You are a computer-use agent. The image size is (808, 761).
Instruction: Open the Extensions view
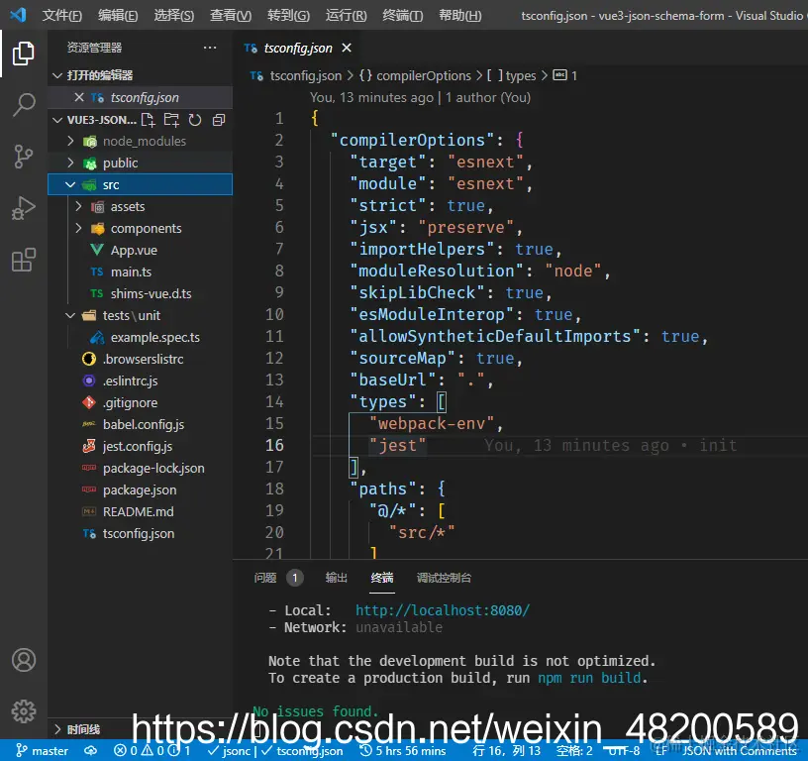pyautogui.click(x=23, y=260)
